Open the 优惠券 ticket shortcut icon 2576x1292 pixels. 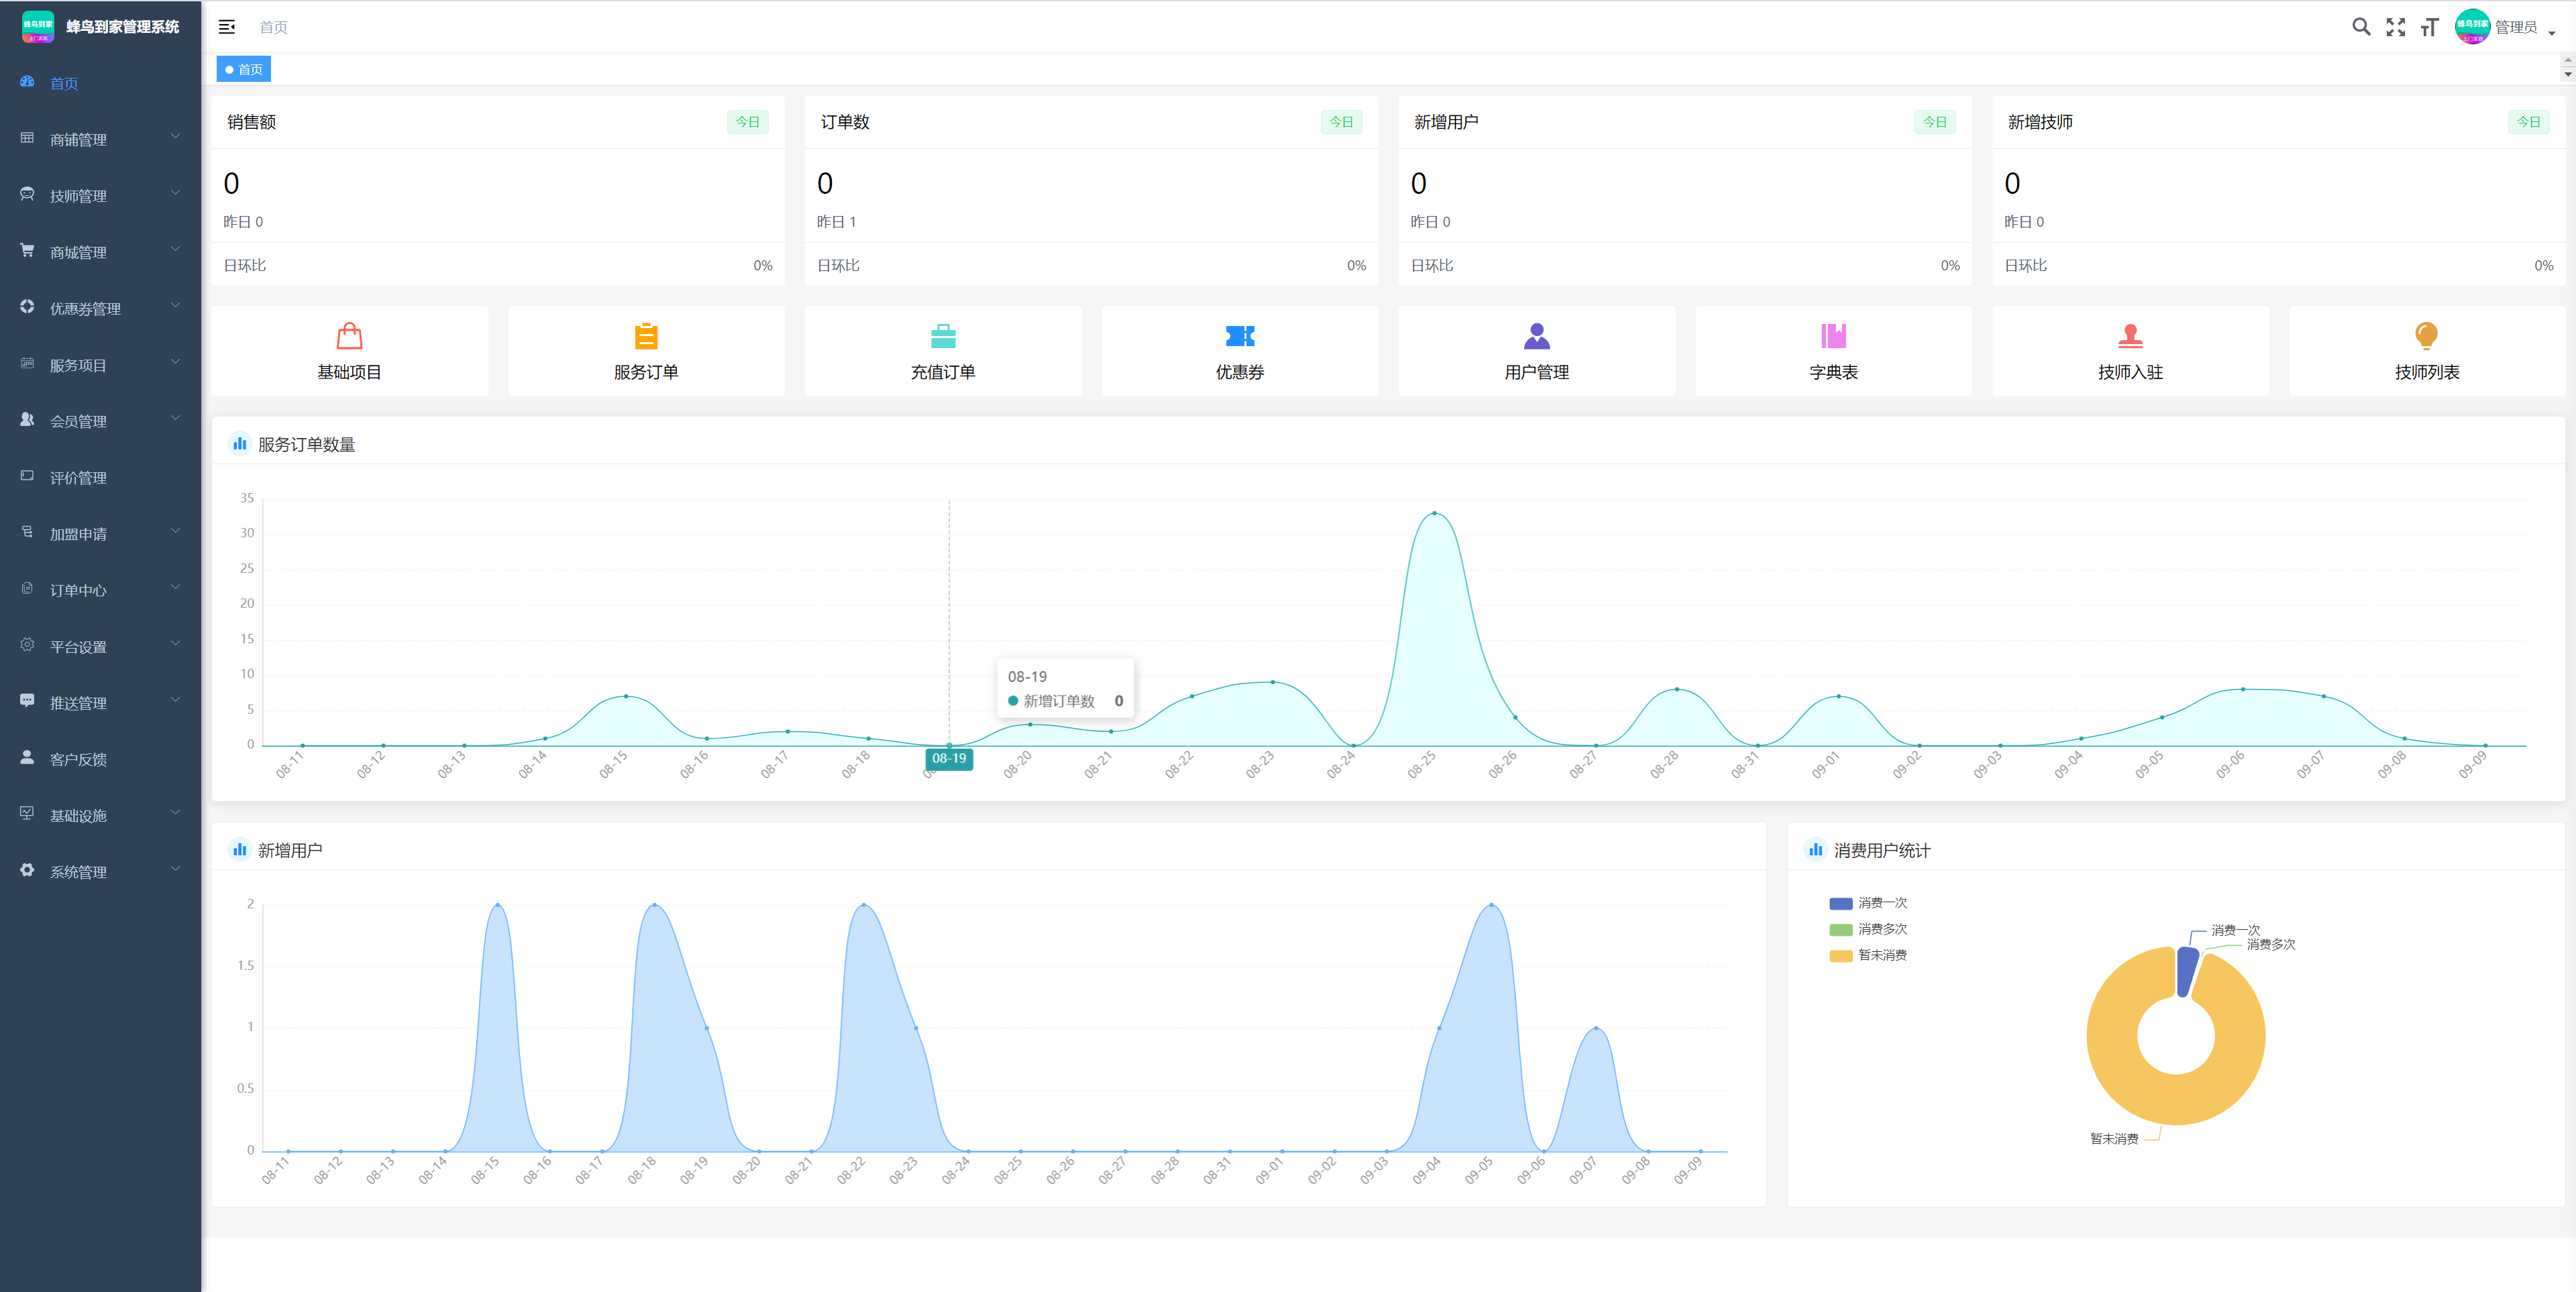[1240, 336]
